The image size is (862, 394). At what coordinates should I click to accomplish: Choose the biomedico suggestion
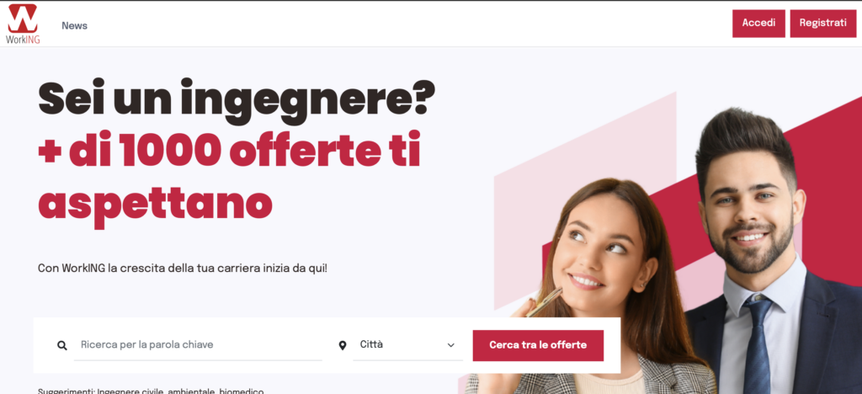click(242, 391)
